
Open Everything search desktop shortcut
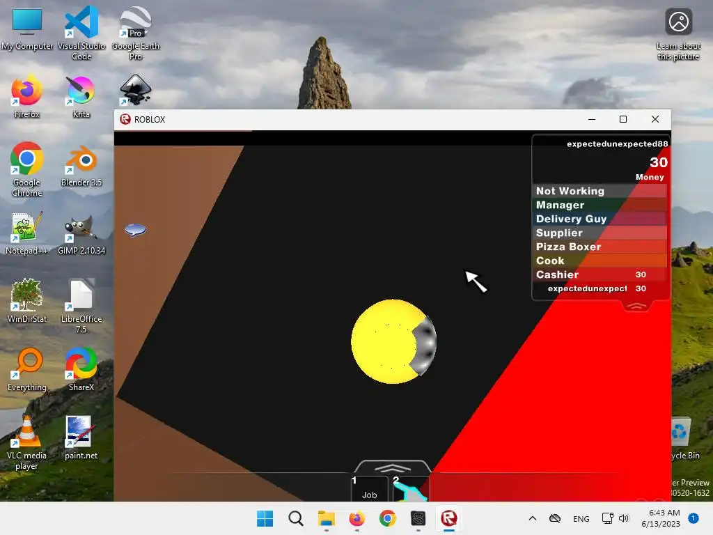[x=27, y=370]
